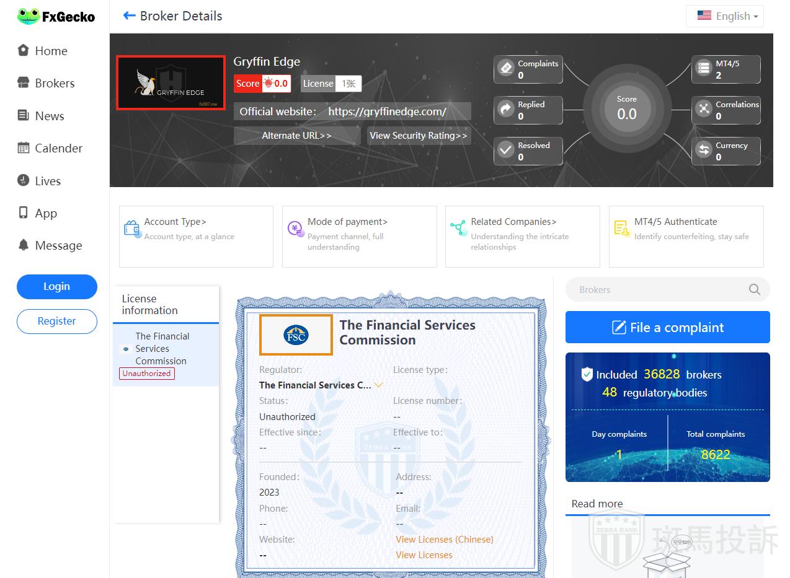Open View Licenses (Chinese) link
Viewport: 790px width, 578px height.
tap(444, 540)
